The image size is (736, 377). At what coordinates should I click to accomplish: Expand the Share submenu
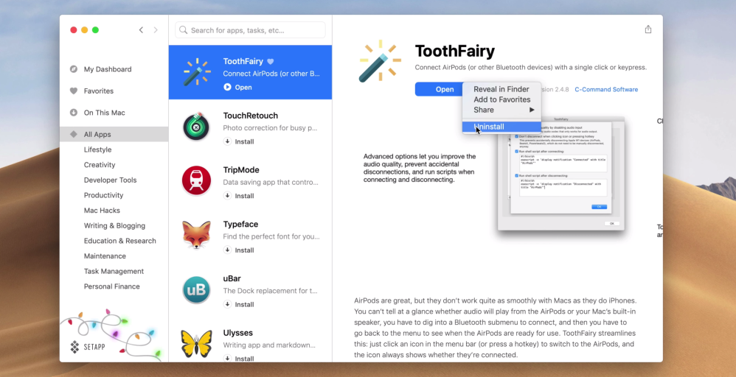click(503, 110)
